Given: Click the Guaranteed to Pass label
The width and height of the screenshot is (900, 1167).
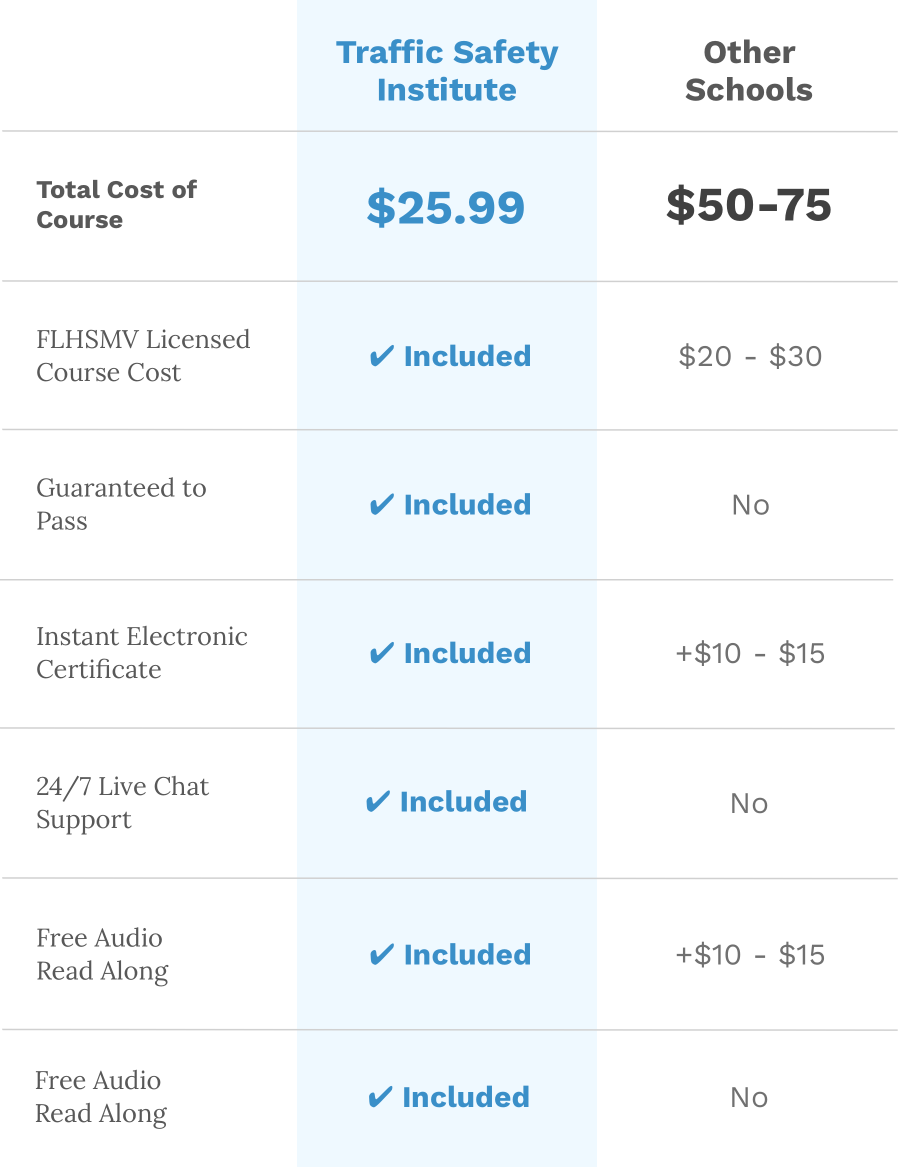Looking at the screenshot, I should tap(121, 504).
